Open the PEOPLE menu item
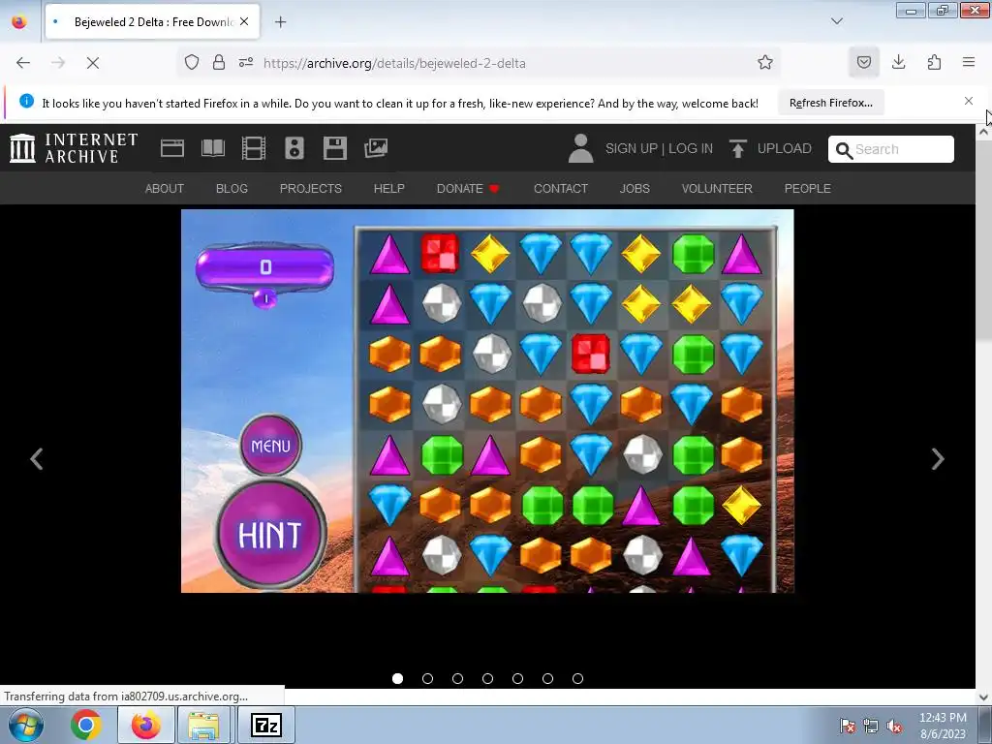Screen dimensions: 992x744 pyautogui.click(x=807, y=189)
